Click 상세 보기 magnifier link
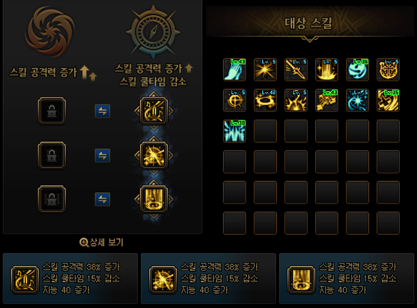This screenshot has width=417, height=308. coord(101,242)
